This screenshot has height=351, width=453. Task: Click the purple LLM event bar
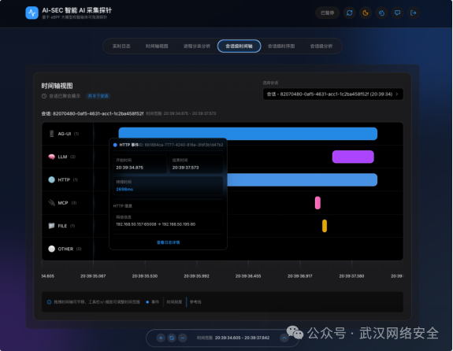pyautogui.click(x=353, y=157)
